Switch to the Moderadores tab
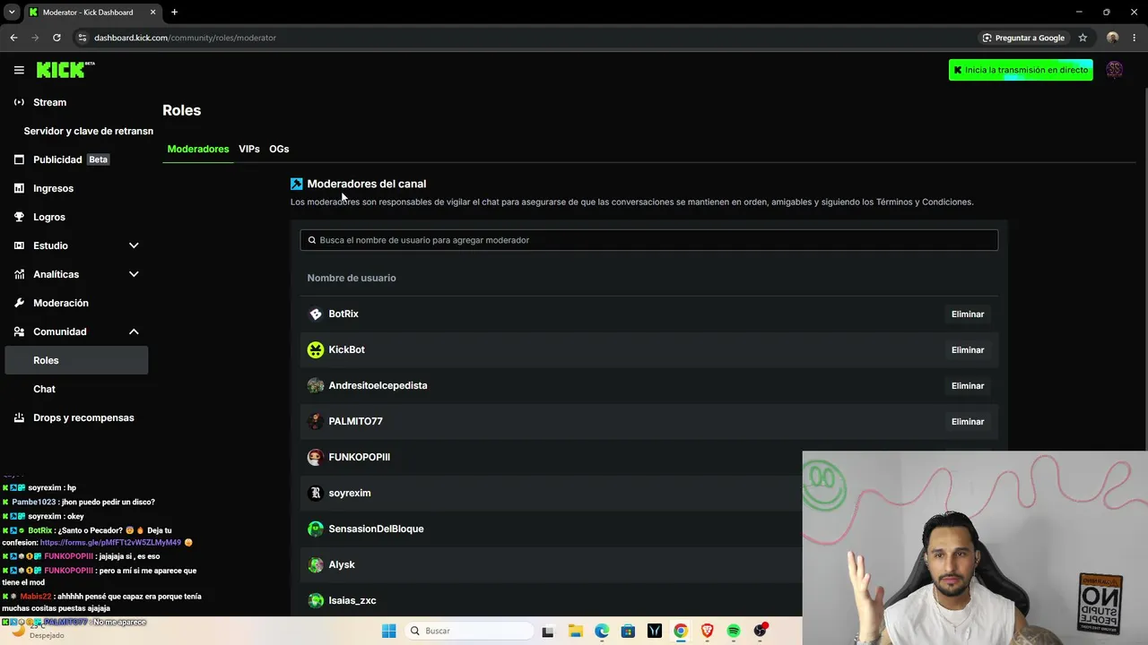 (x=198, y=149)
